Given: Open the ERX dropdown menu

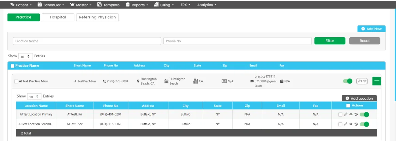Looking at the screenshot, I should coord(185,5).
